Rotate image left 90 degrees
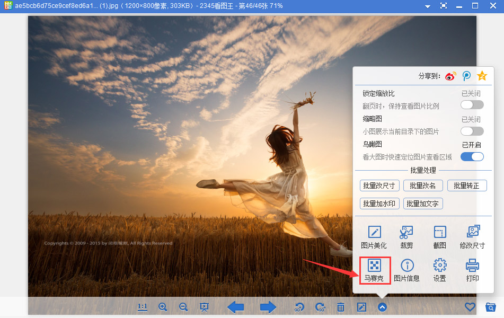Screen dimensions: 504x318 click(299, 307)
